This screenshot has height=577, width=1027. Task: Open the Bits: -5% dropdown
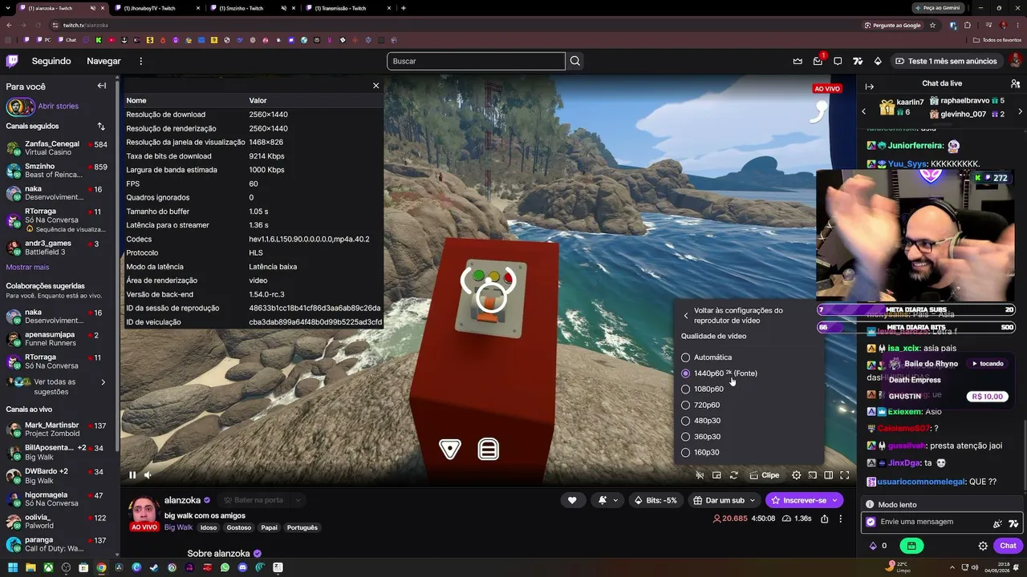click(x=656, y=500)
